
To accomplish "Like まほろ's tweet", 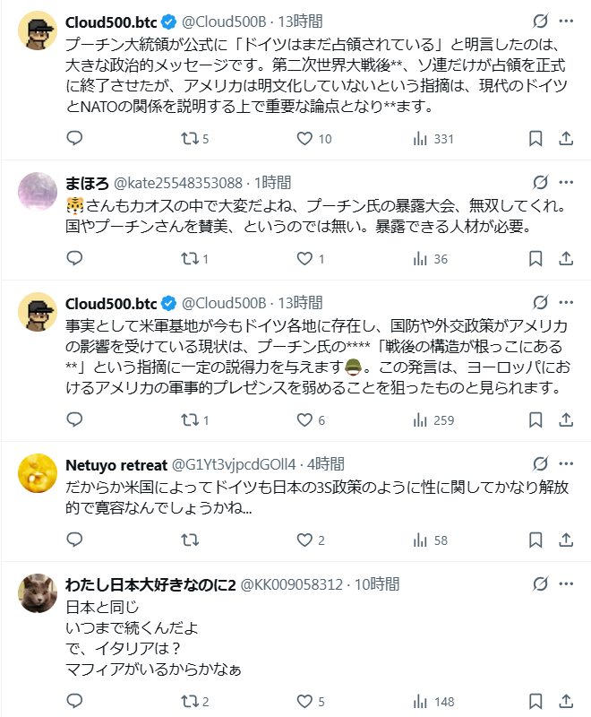I will tap(304, 259).
